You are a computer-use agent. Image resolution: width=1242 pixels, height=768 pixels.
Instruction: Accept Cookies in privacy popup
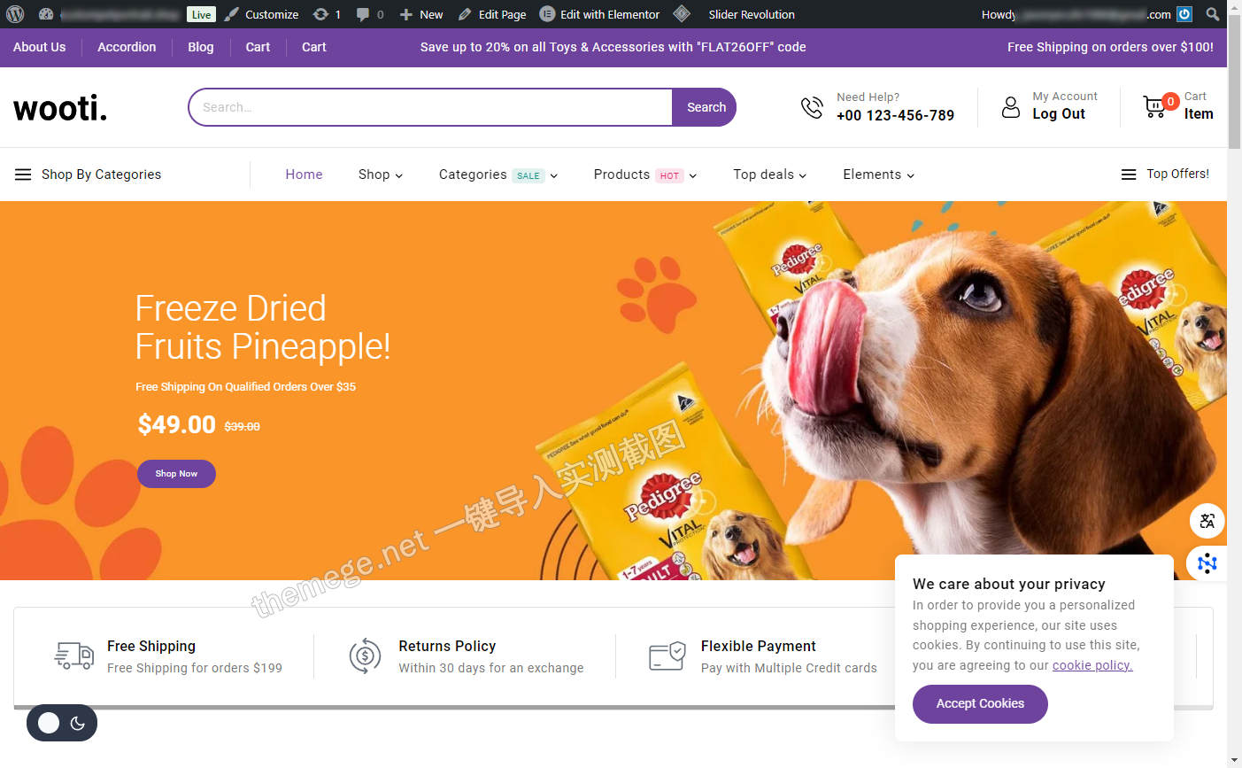coord(980,703)
